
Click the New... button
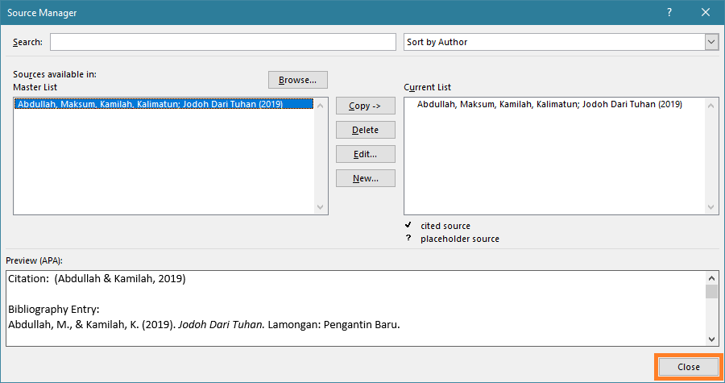click(365, 178)
